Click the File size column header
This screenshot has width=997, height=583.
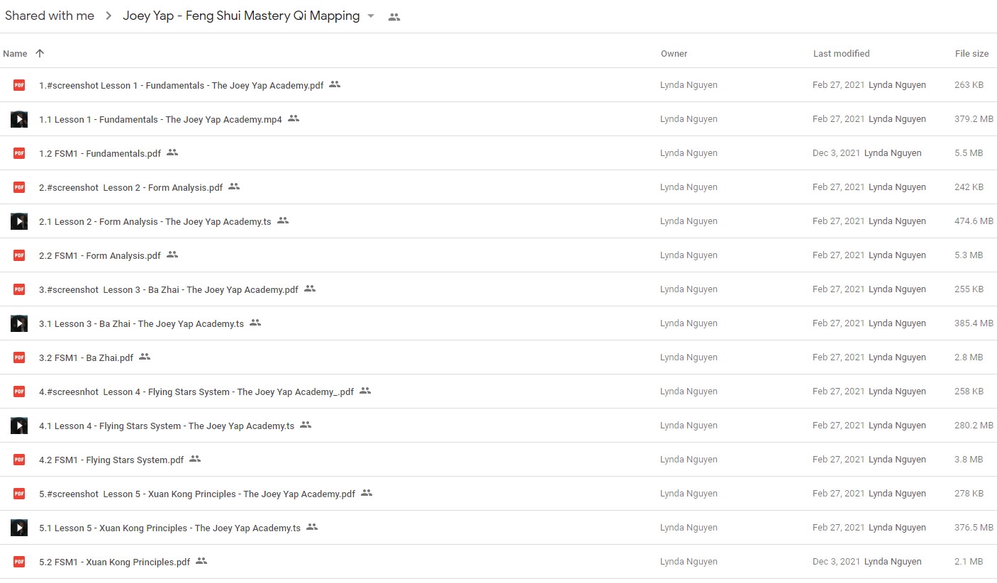coord(971,53)
